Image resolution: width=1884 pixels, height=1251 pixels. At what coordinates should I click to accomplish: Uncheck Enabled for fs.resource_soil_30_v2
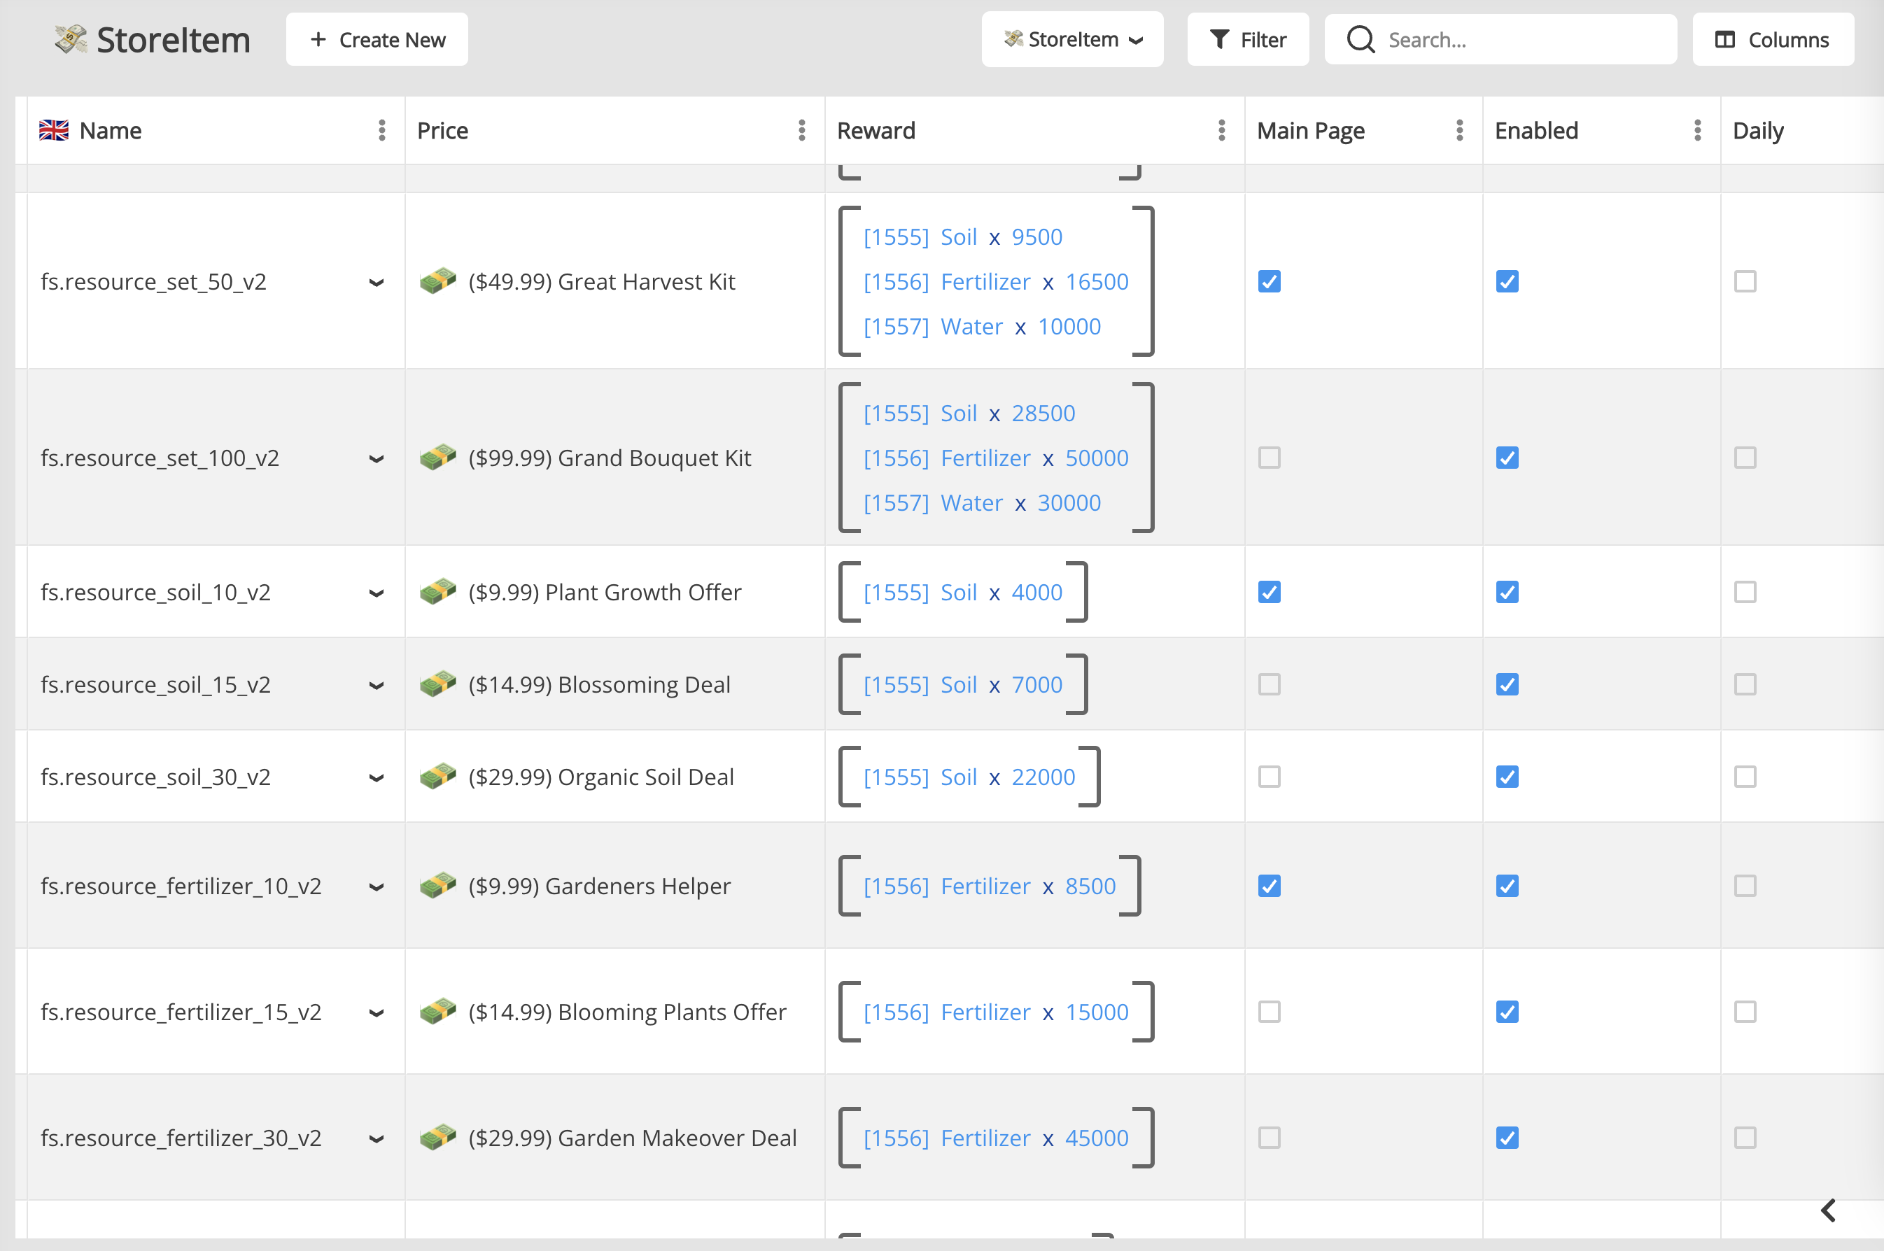point(1507,777)
